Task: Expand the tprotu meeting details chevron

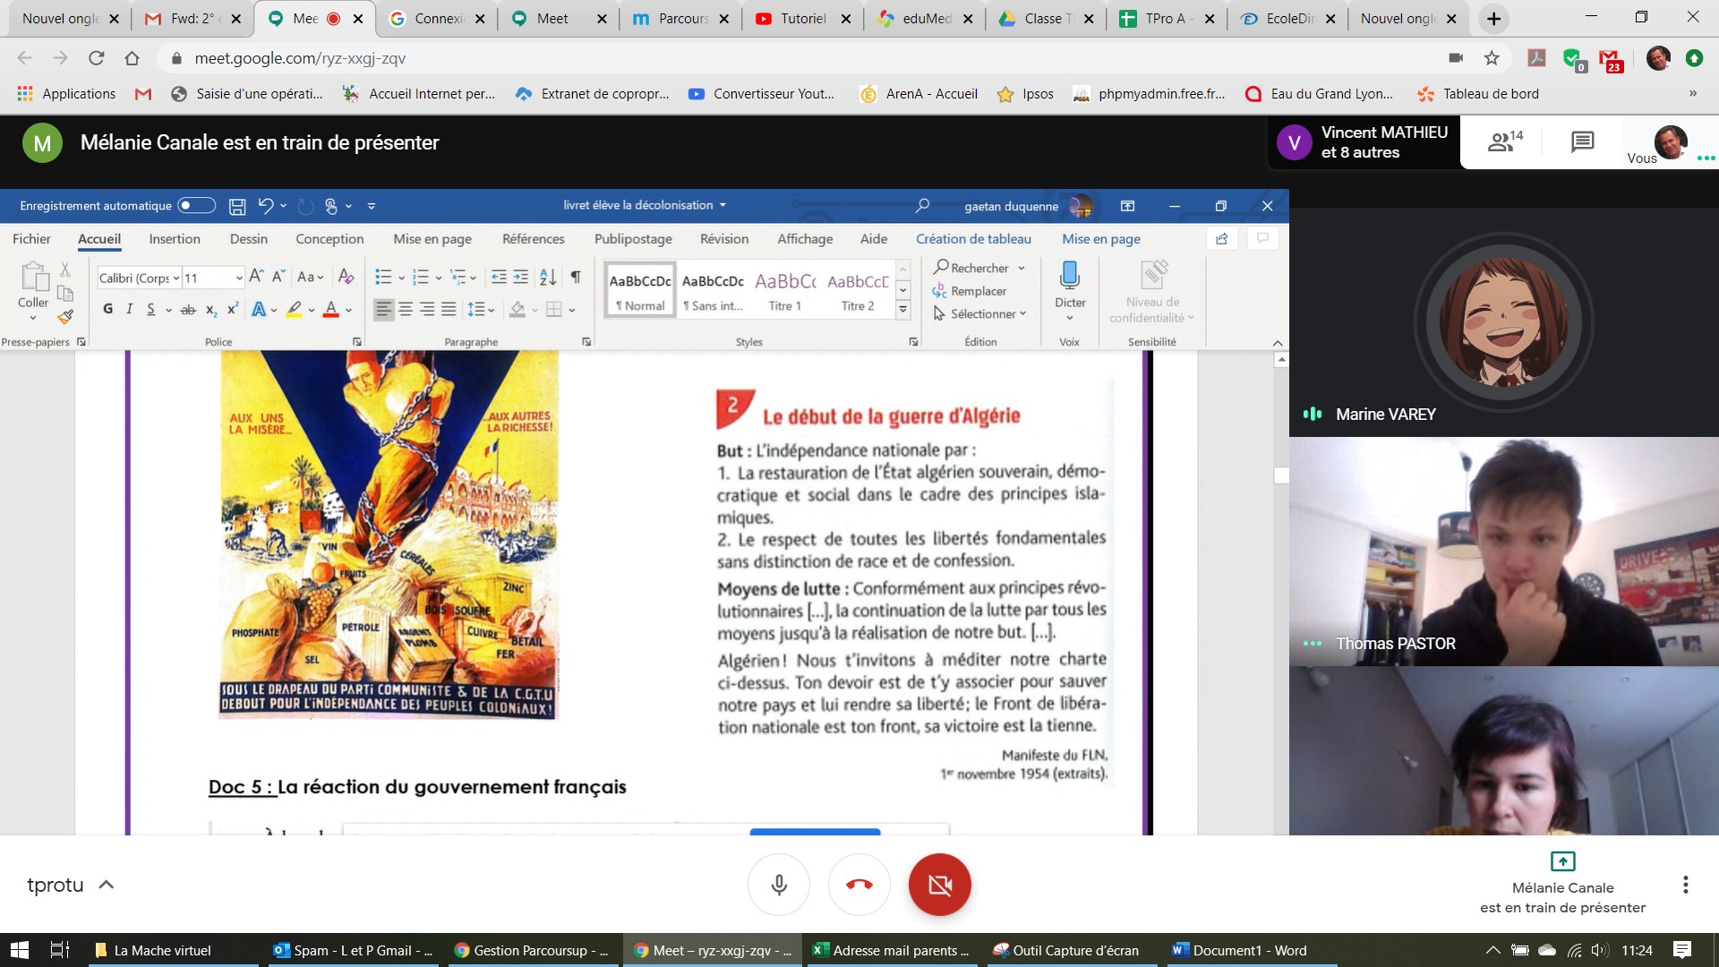Action: [x=106, y=885]
